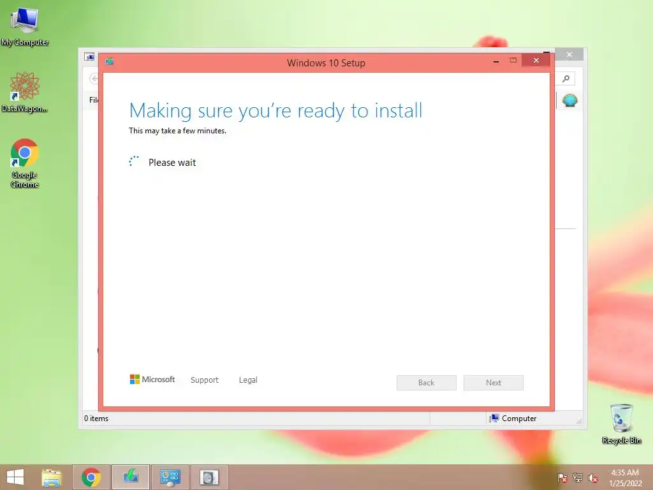Launch Google Chrome from the desktop
The image size is (653, 490).
click(25, 163)
